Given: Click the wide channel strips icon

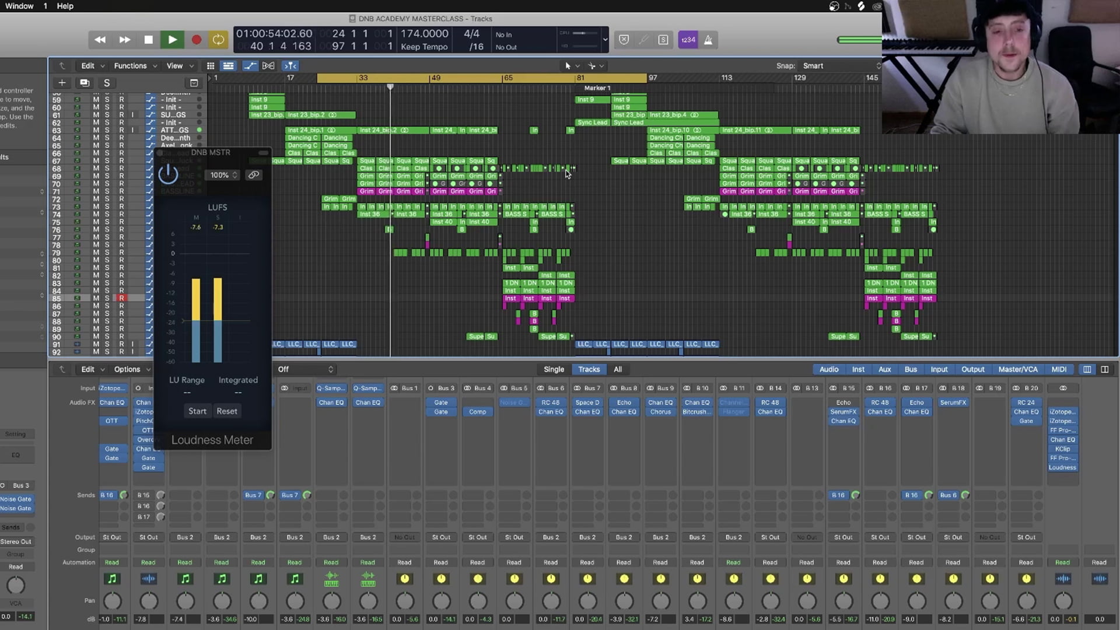Looking at the screenshot, I should coord(1105,369).
